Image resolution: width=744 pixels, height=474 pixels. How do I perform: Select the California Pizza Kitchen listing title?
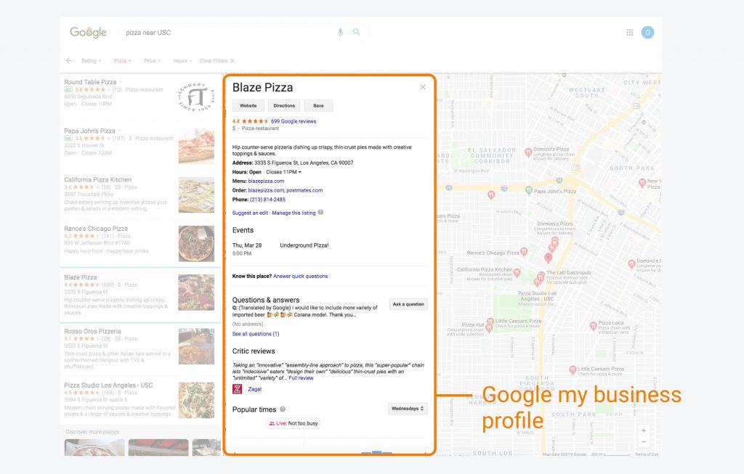(98, 179)
